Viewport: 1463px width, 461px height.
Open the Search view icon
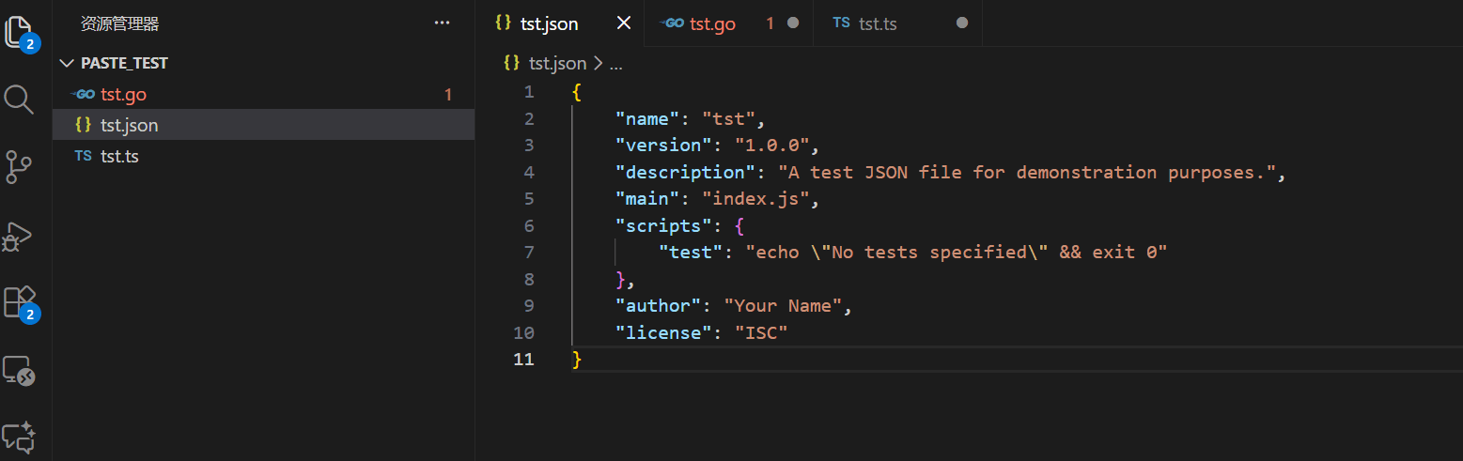20,99
